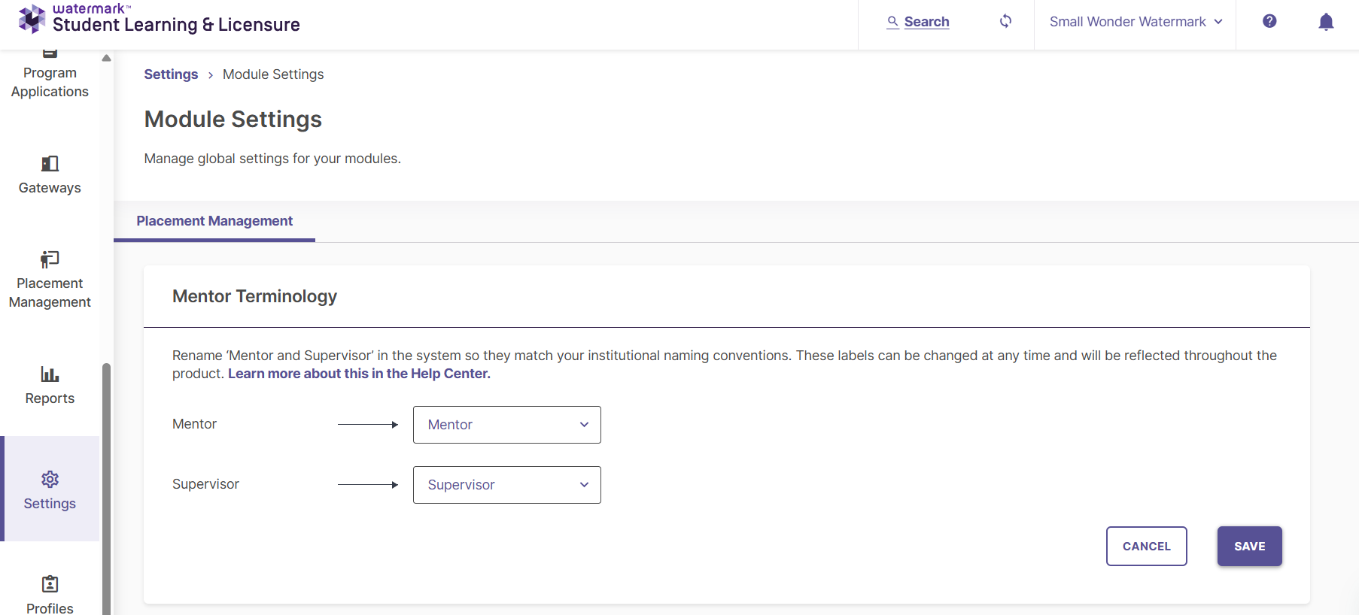Click the Module Settings breadcrumb text

[x=273, y=74]
